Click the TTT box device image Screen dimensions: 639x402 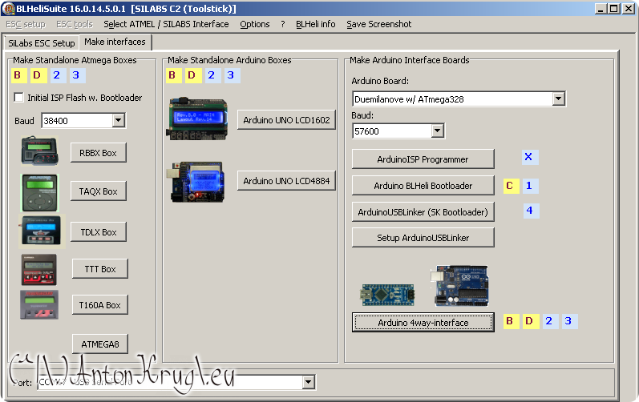[38, 269]
